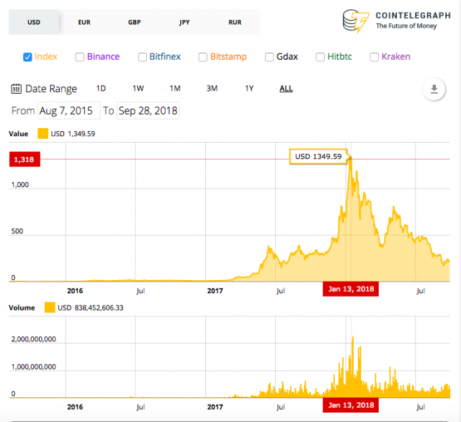
Task: Click the Date Range label
Action: (51, 89)
